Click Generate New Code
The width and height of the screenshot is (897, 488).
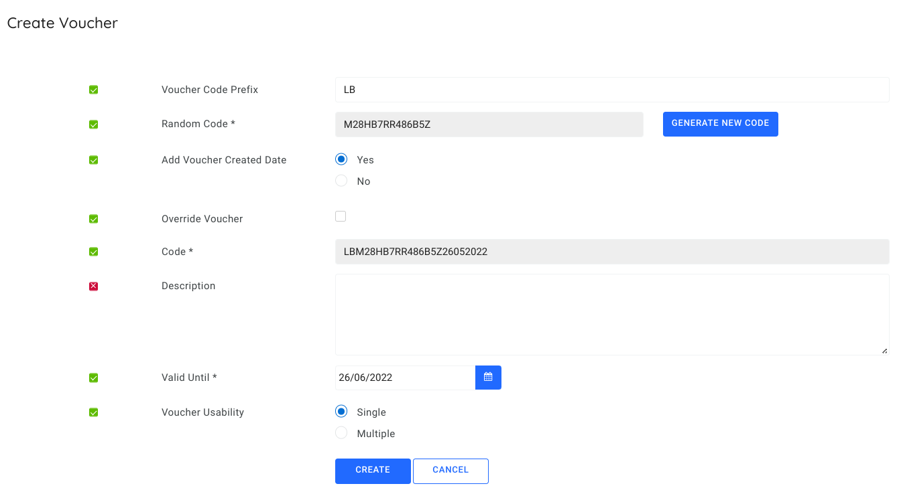click(x=720, y=124)
